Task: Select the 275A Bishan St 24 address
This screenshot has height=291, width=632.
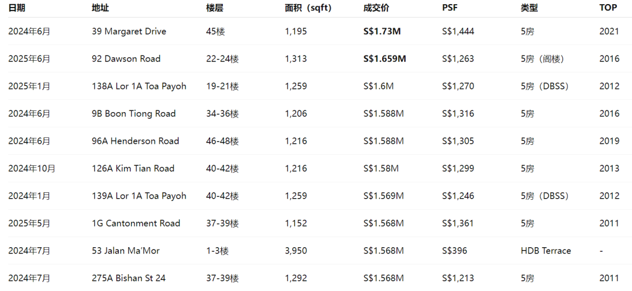Action: pyautogui.click(x=129, y=278)
